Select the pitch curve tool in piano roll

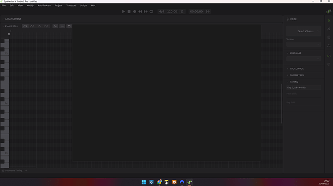click(x=39, y=26)
